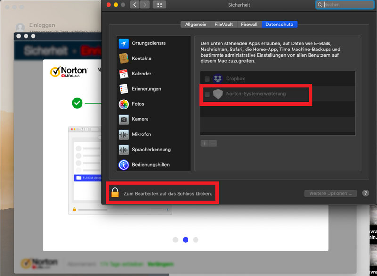The width and height of the screenshot is (377, 276).
Task: Click the Norton shield icon in the app list
Action: [x=218, y=94]
